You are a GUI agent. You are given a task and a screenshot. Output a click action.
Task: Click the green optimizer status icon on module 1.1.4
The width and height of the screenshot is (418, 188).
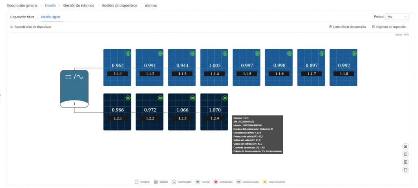[225, 53]
